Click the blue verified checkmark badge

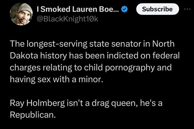pos(125,9)
